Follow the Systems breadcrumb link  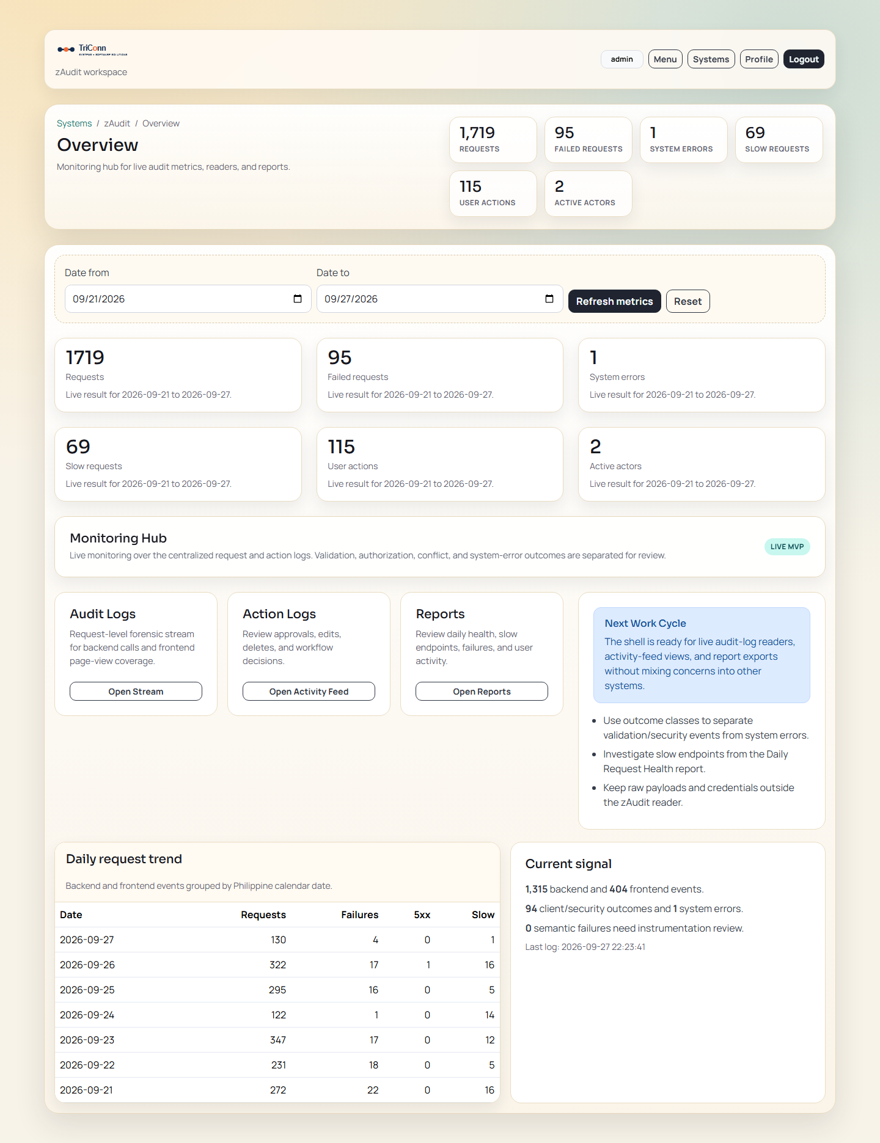74,123
